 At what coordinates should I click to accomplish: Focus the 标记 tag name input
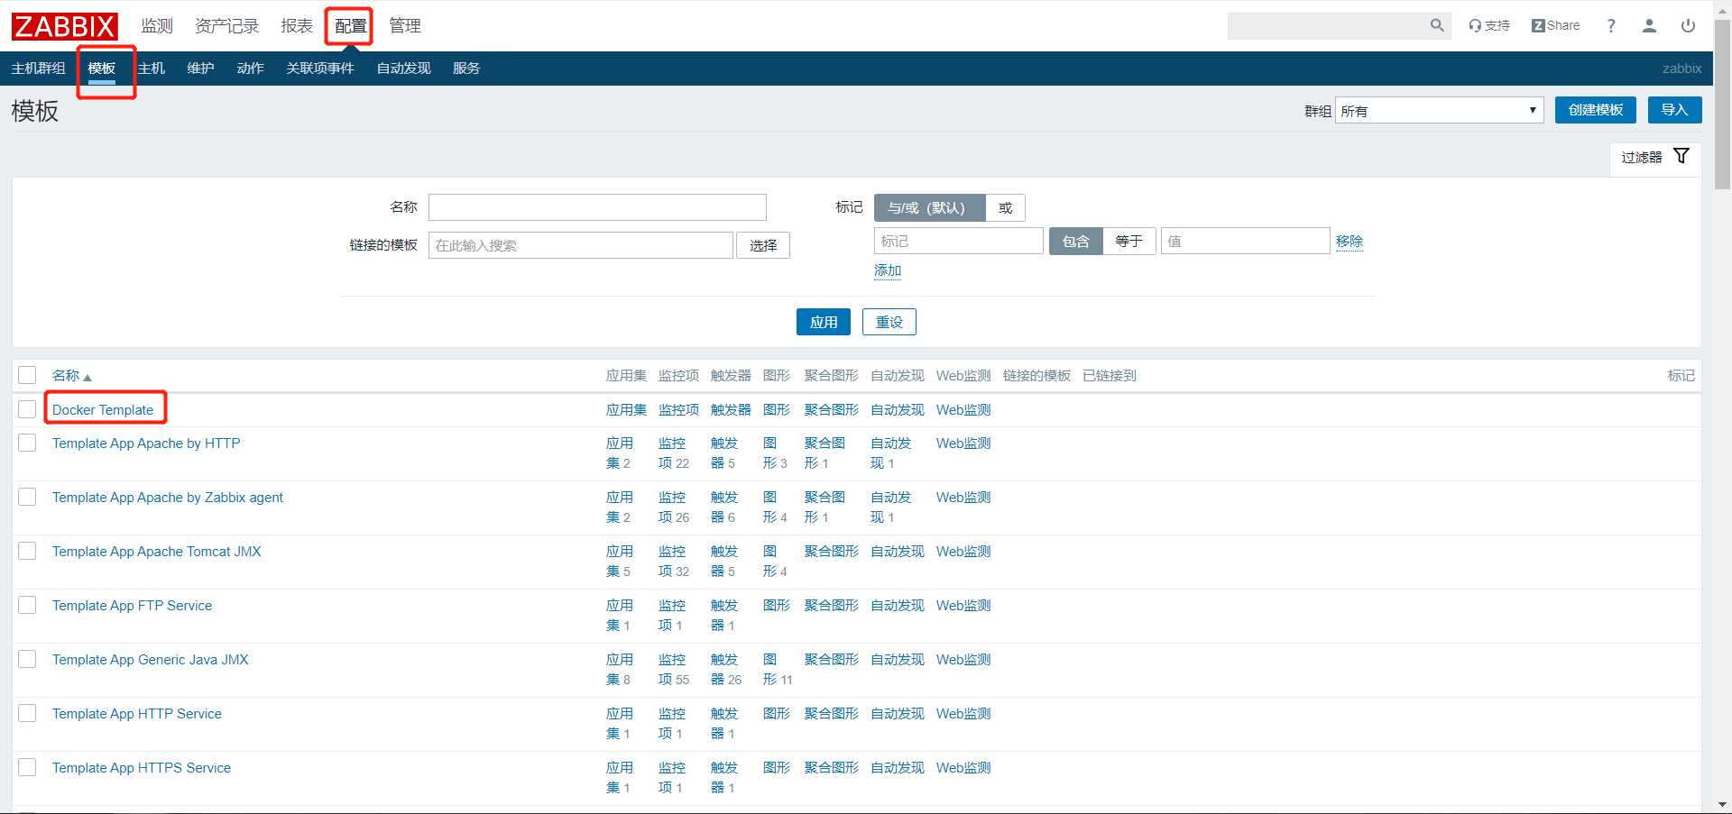(959, 242)
